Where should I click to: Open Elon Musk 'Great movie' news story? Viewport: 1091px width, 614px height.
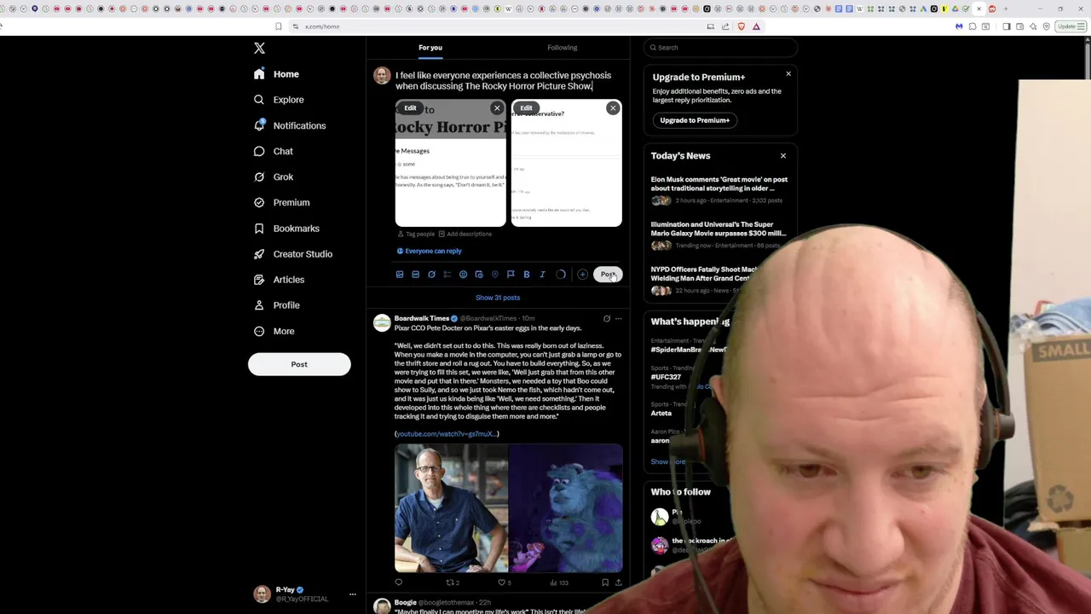pyautogui.click(x=719, y=189)
